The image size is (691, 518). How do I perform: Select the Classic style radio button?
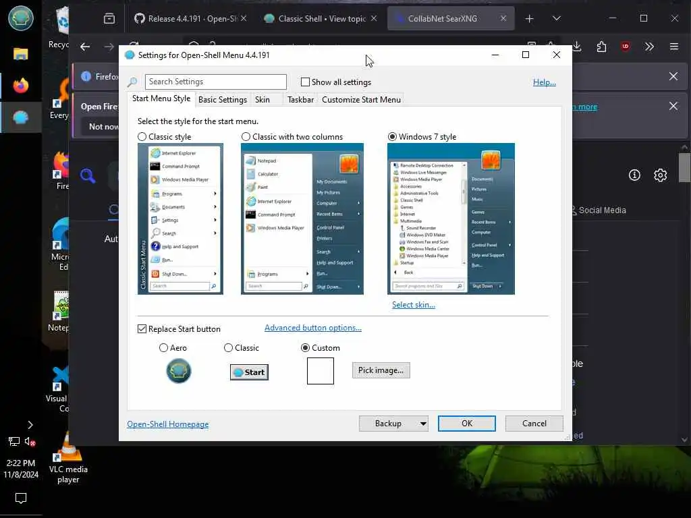click(142, 137)
